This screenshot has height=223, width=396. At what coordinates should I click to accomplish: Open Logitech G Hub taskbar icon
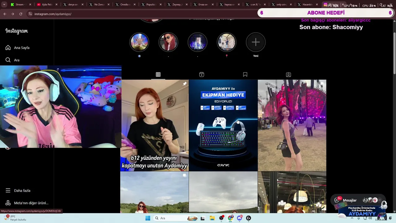pyautogui.click(x=248, y=218)
